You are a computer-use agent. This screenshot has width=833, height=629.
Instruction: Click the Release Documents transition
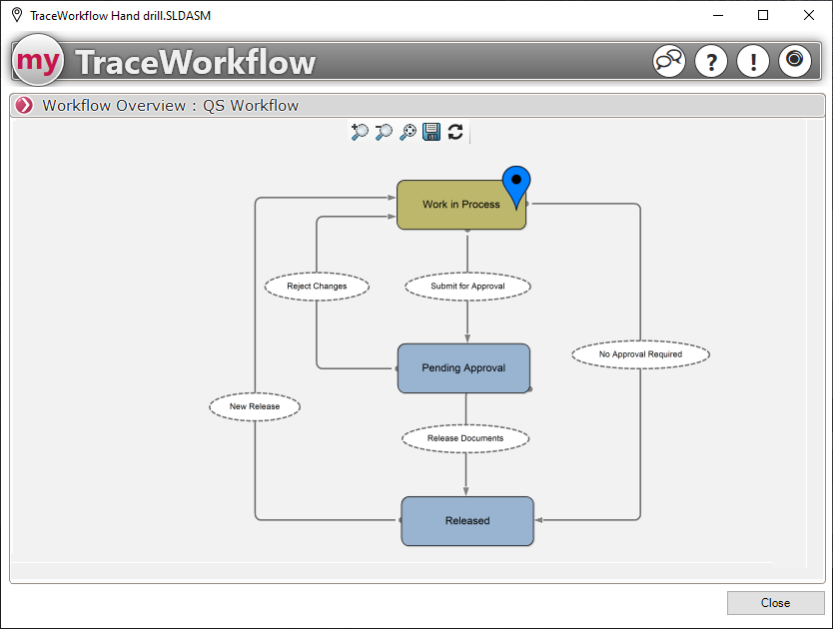pos(465,438)
